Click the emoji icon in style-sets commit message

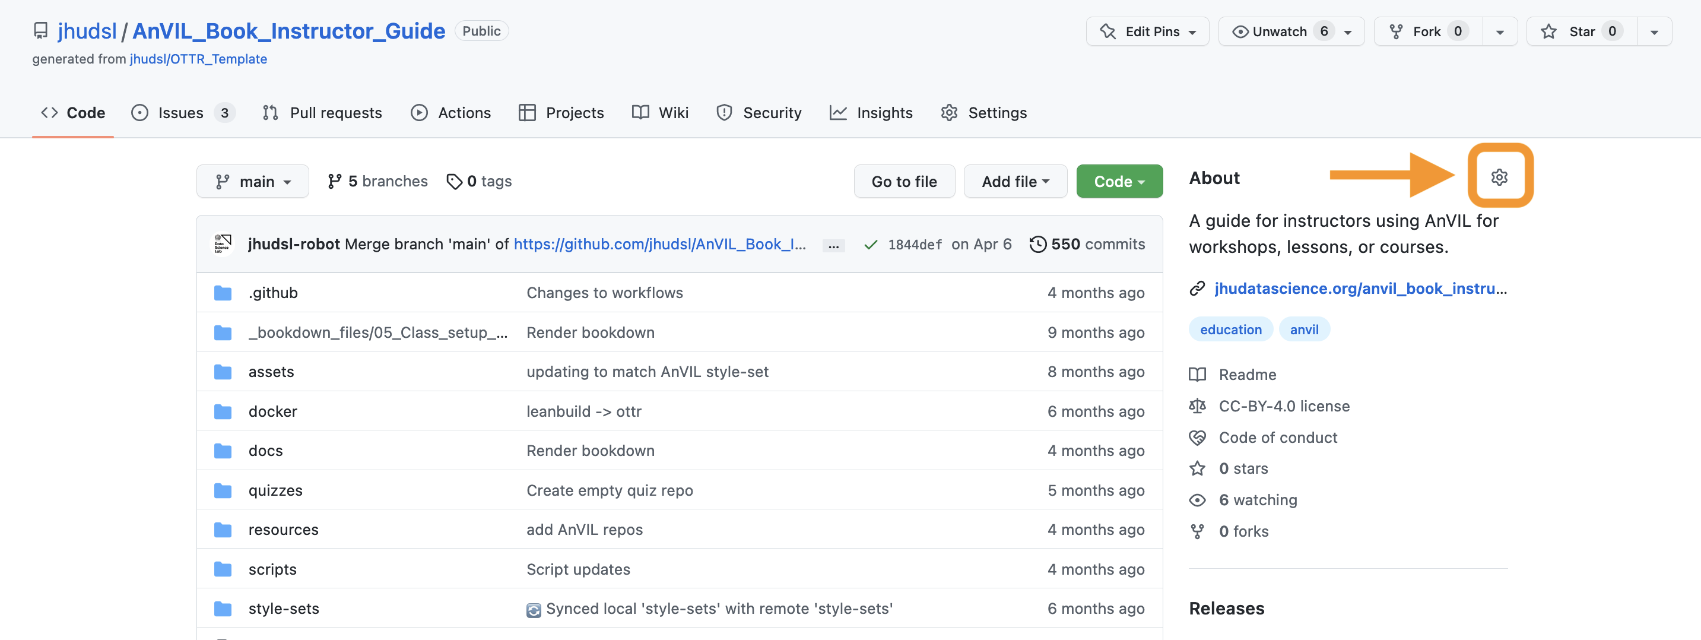(x=534, y=610)
